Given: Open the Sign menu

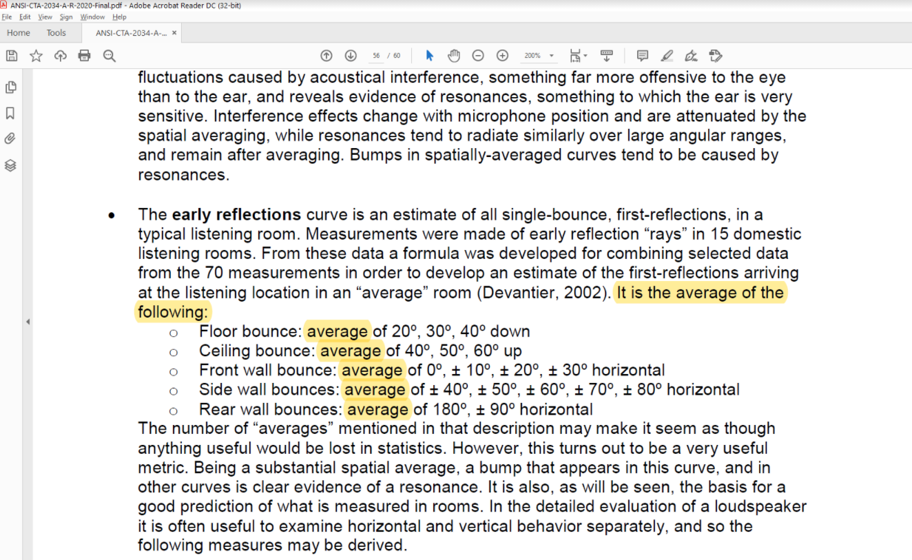Looking at the screenshot, I should (66, 17).
